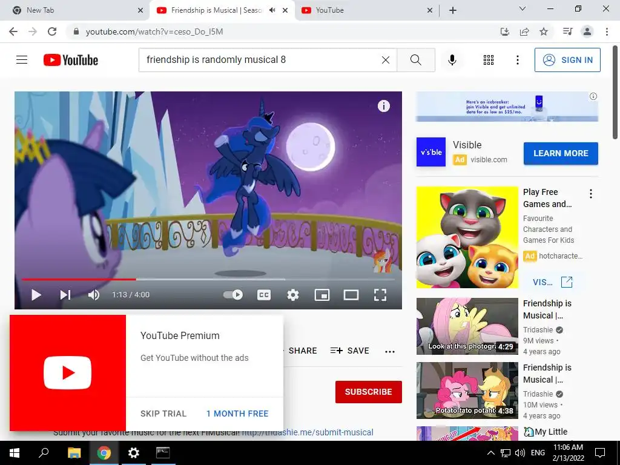
Task: Open YouTube settings three-dot menu
Action: pyautogui.click(x=518, y=60)
